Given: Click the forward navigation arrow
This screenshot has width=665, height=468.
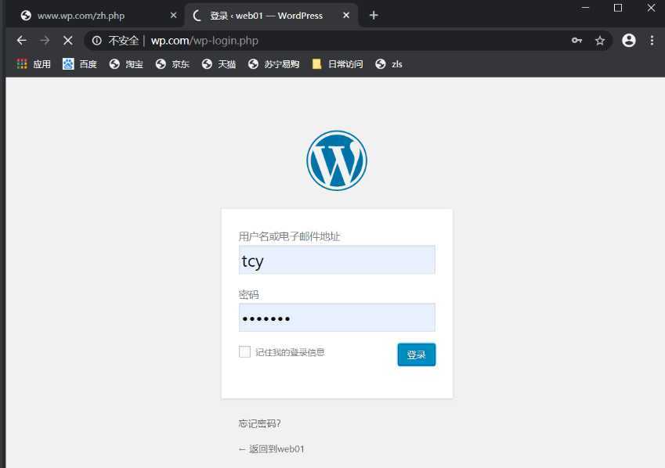Looking at the screenshot, I should coord(45,41).
